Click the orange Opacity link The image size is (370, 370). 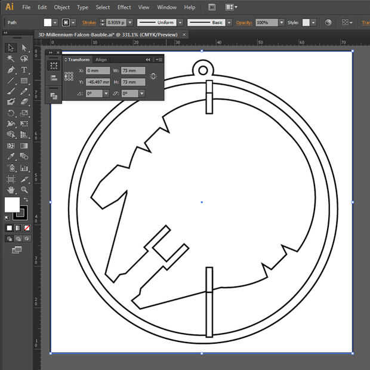click(244, 23)
